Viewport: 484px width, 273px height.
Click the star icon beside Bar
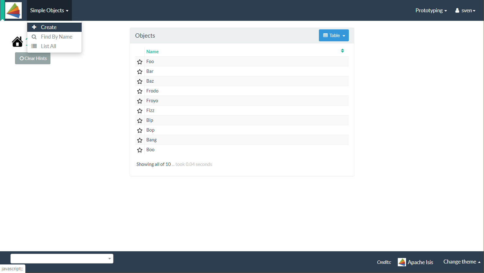[x=140, y=72]
